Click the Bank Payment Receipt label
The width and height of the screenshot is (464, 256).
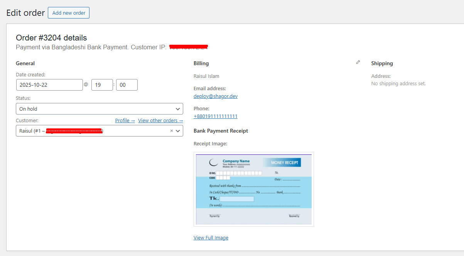pos(221,131)
